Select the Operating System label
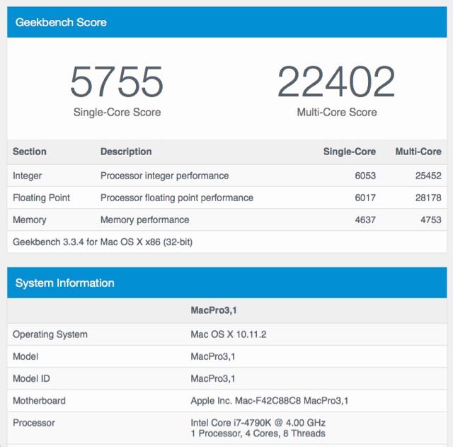Viewport: 453px width, 447px height. 50,334
